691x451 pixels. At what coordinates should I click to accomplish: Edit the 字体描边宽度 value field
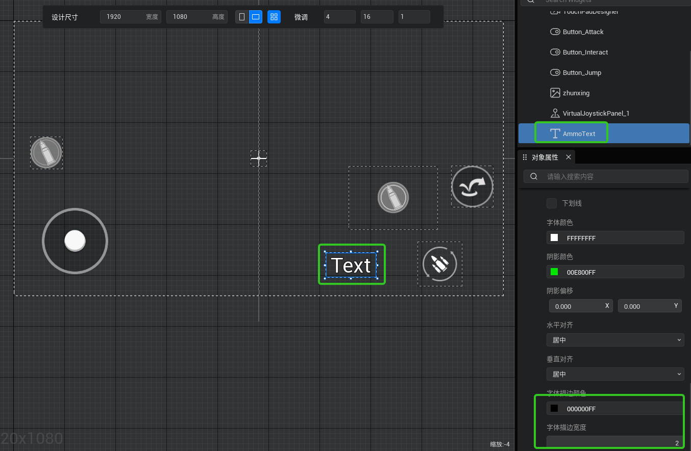(615, 442)
